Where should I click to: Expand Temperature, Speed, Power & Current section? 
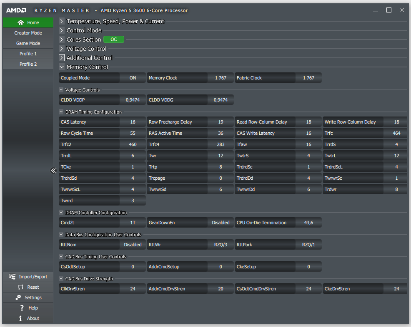tap(62, 21)
